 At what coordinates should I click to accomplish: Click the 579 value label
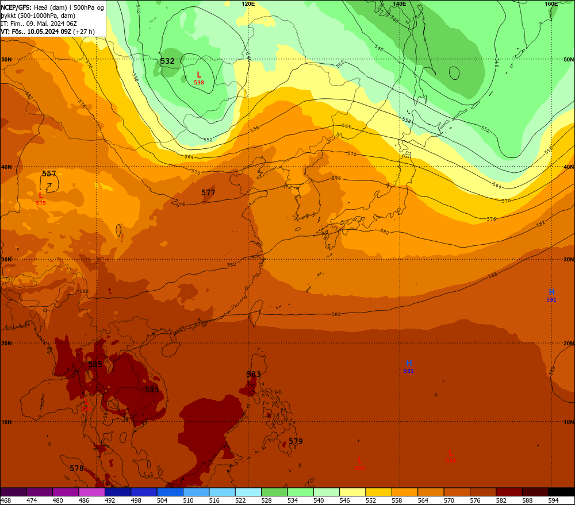(296, 441)
